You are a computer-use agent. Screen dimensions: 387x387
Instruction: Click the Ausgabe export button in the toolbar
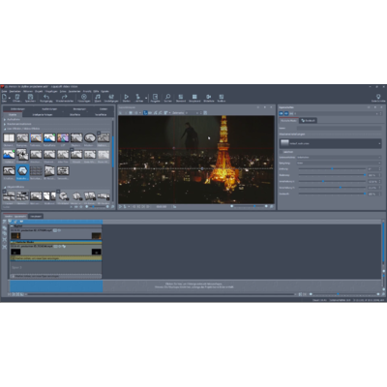(155, 97)
